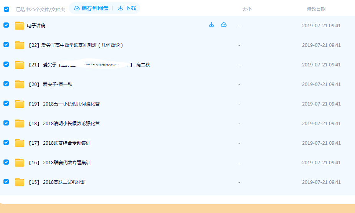Sort by 大小 column header
This screenshot has height=213, width=355.
tap(247, 9)
